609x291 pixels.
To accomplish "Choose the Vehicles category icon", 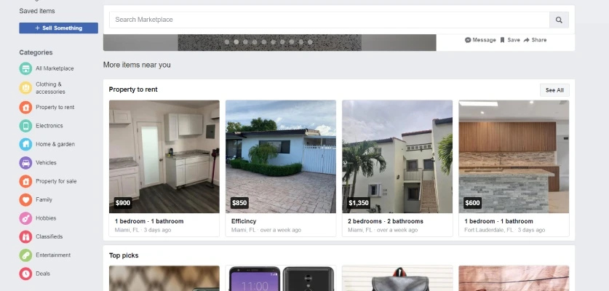I will click(25, 163).
